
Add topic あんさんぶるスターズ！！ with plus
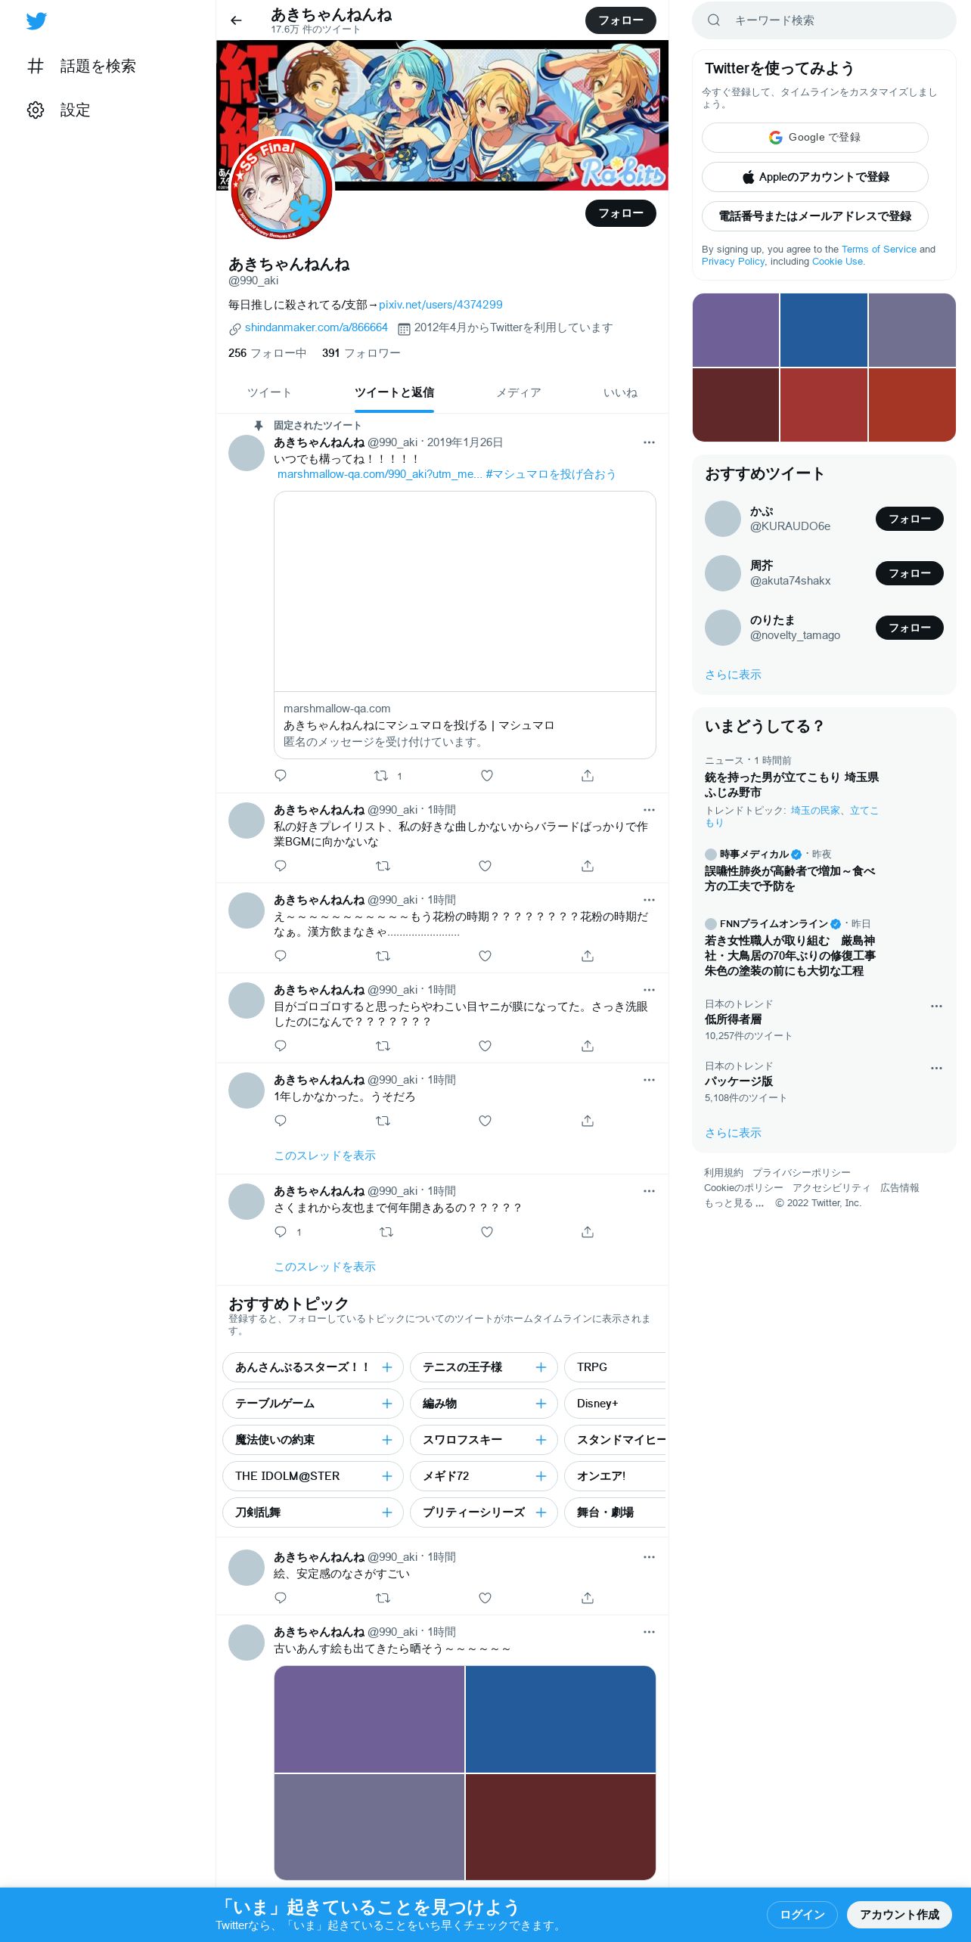coord(387,1367)
